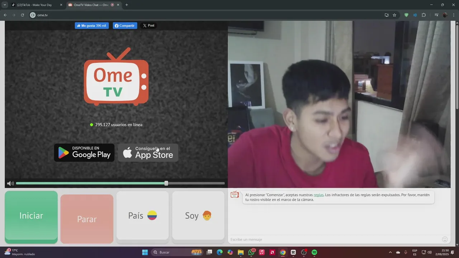Click the webcam video feed

click(x=339, y=104)
